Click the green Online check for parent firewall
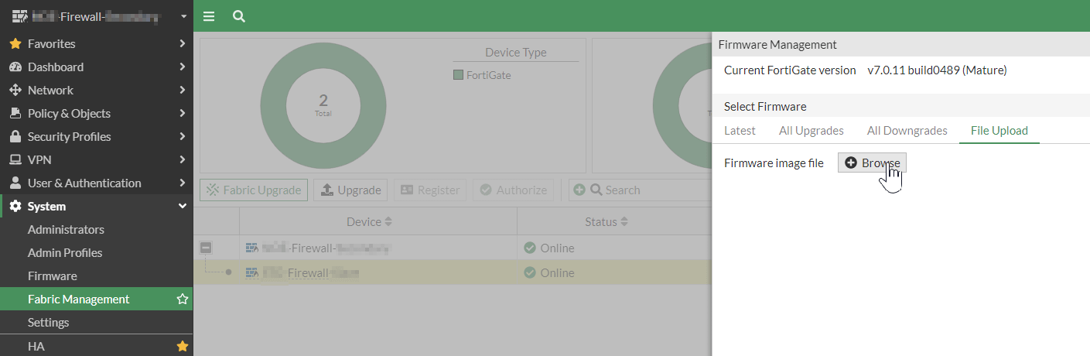Image resolution: width=1090 pixels, height=356 pixels. 530,248
